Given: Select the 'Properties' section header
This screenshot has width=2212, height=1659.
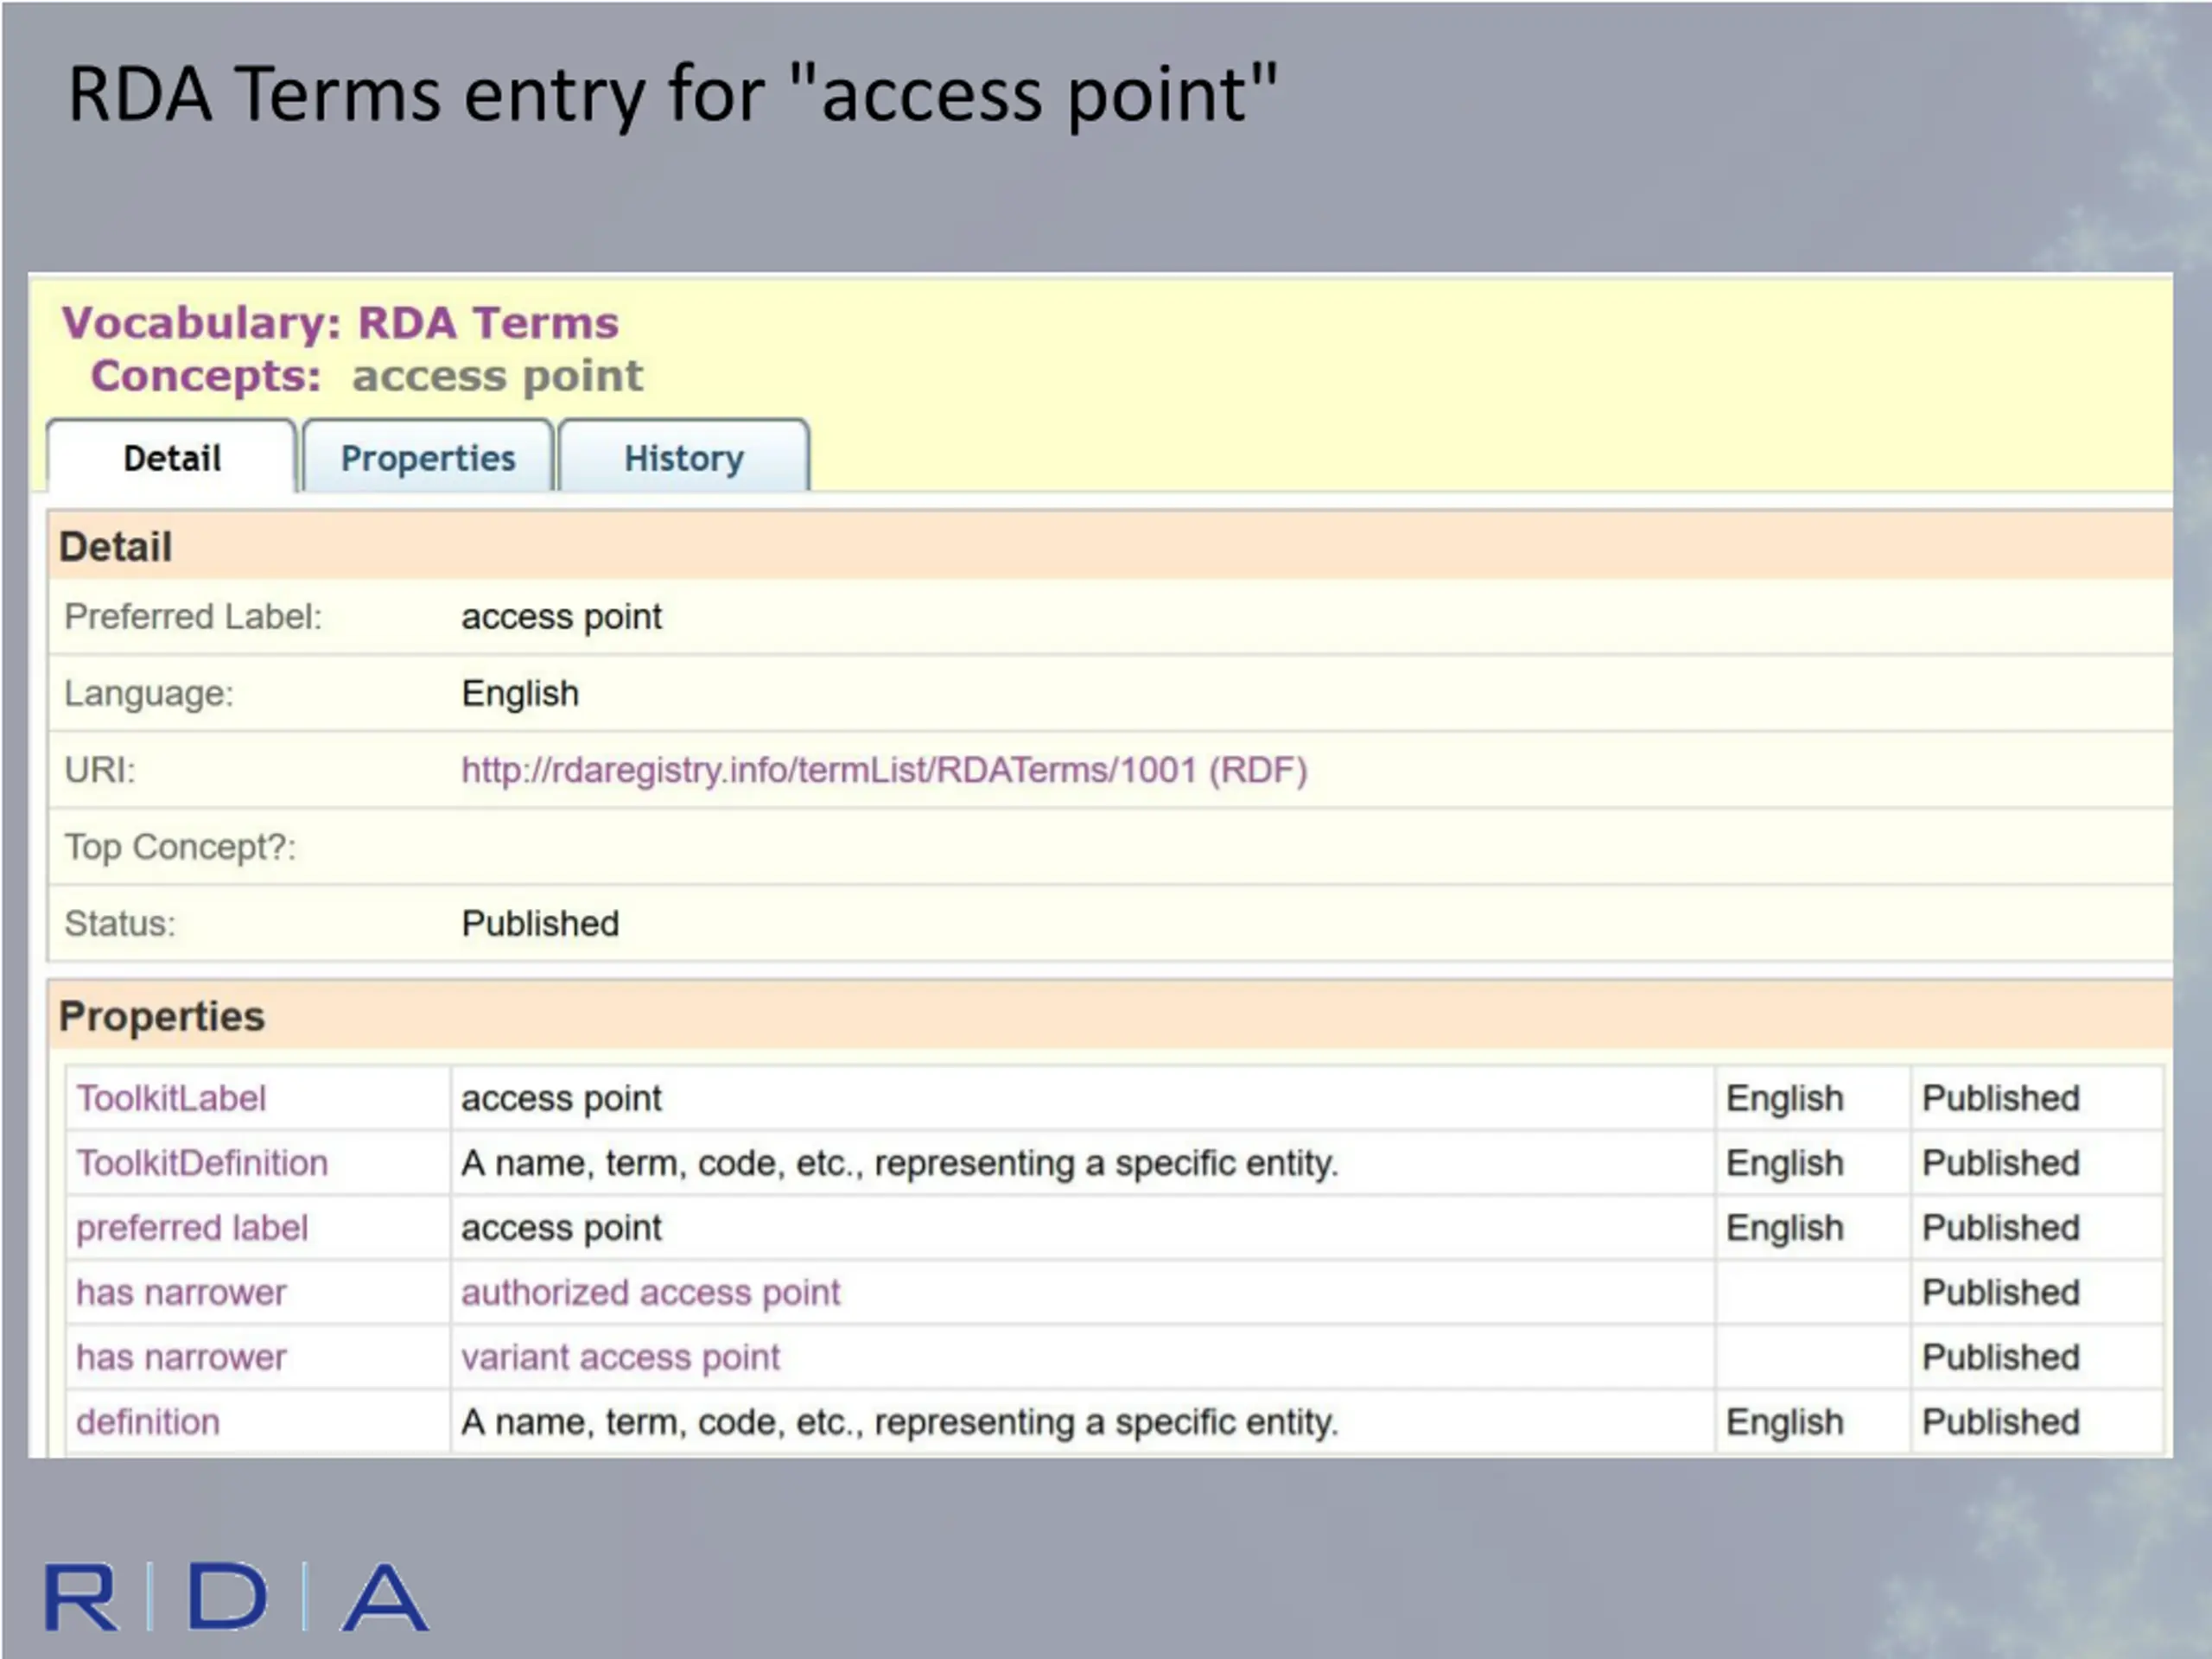Looking at the screenshot, I should pyautogui.click(x=162, y=1016).
